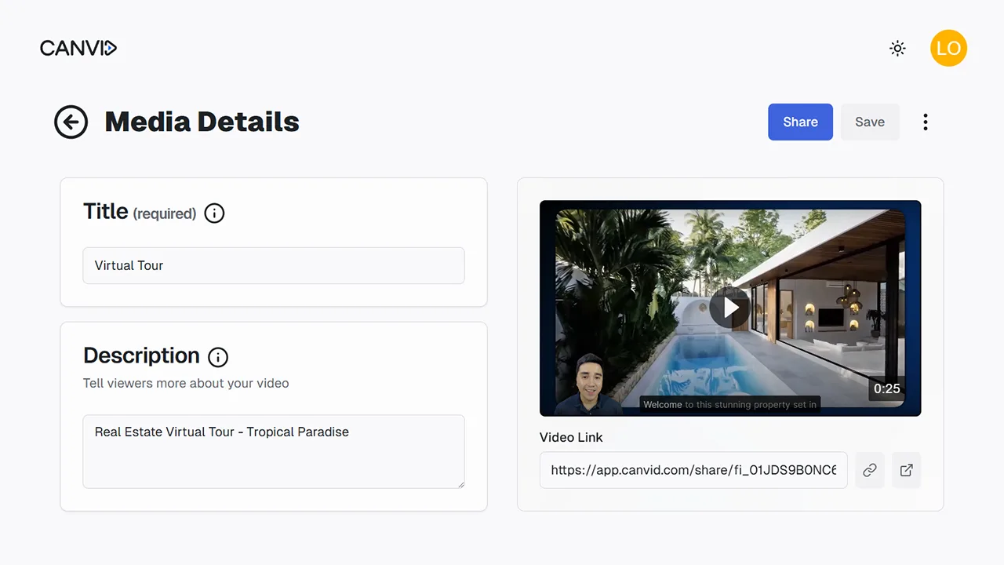Save the media details
Screen dimensions: 1004x565
pyautogui.click(x=869, y=122)
